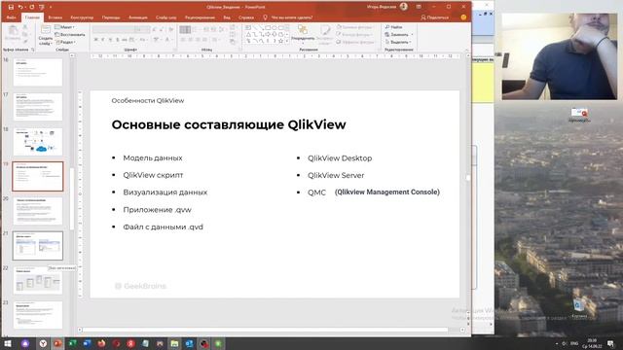
Task: Click the Создать слайд button
Action: click(46, 35)
